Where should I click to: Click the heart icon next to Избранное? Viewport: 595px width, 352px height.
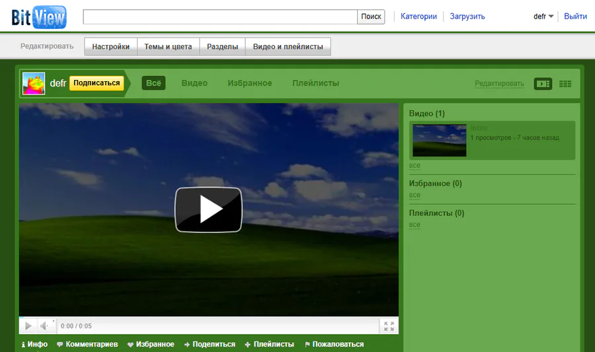130,345
